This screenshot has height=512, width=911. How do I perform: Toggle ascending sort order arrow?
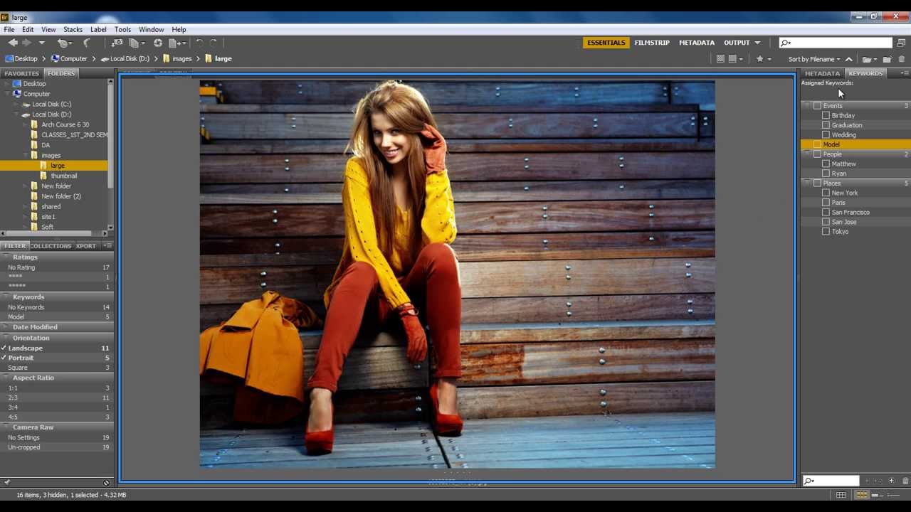[848, 59]
